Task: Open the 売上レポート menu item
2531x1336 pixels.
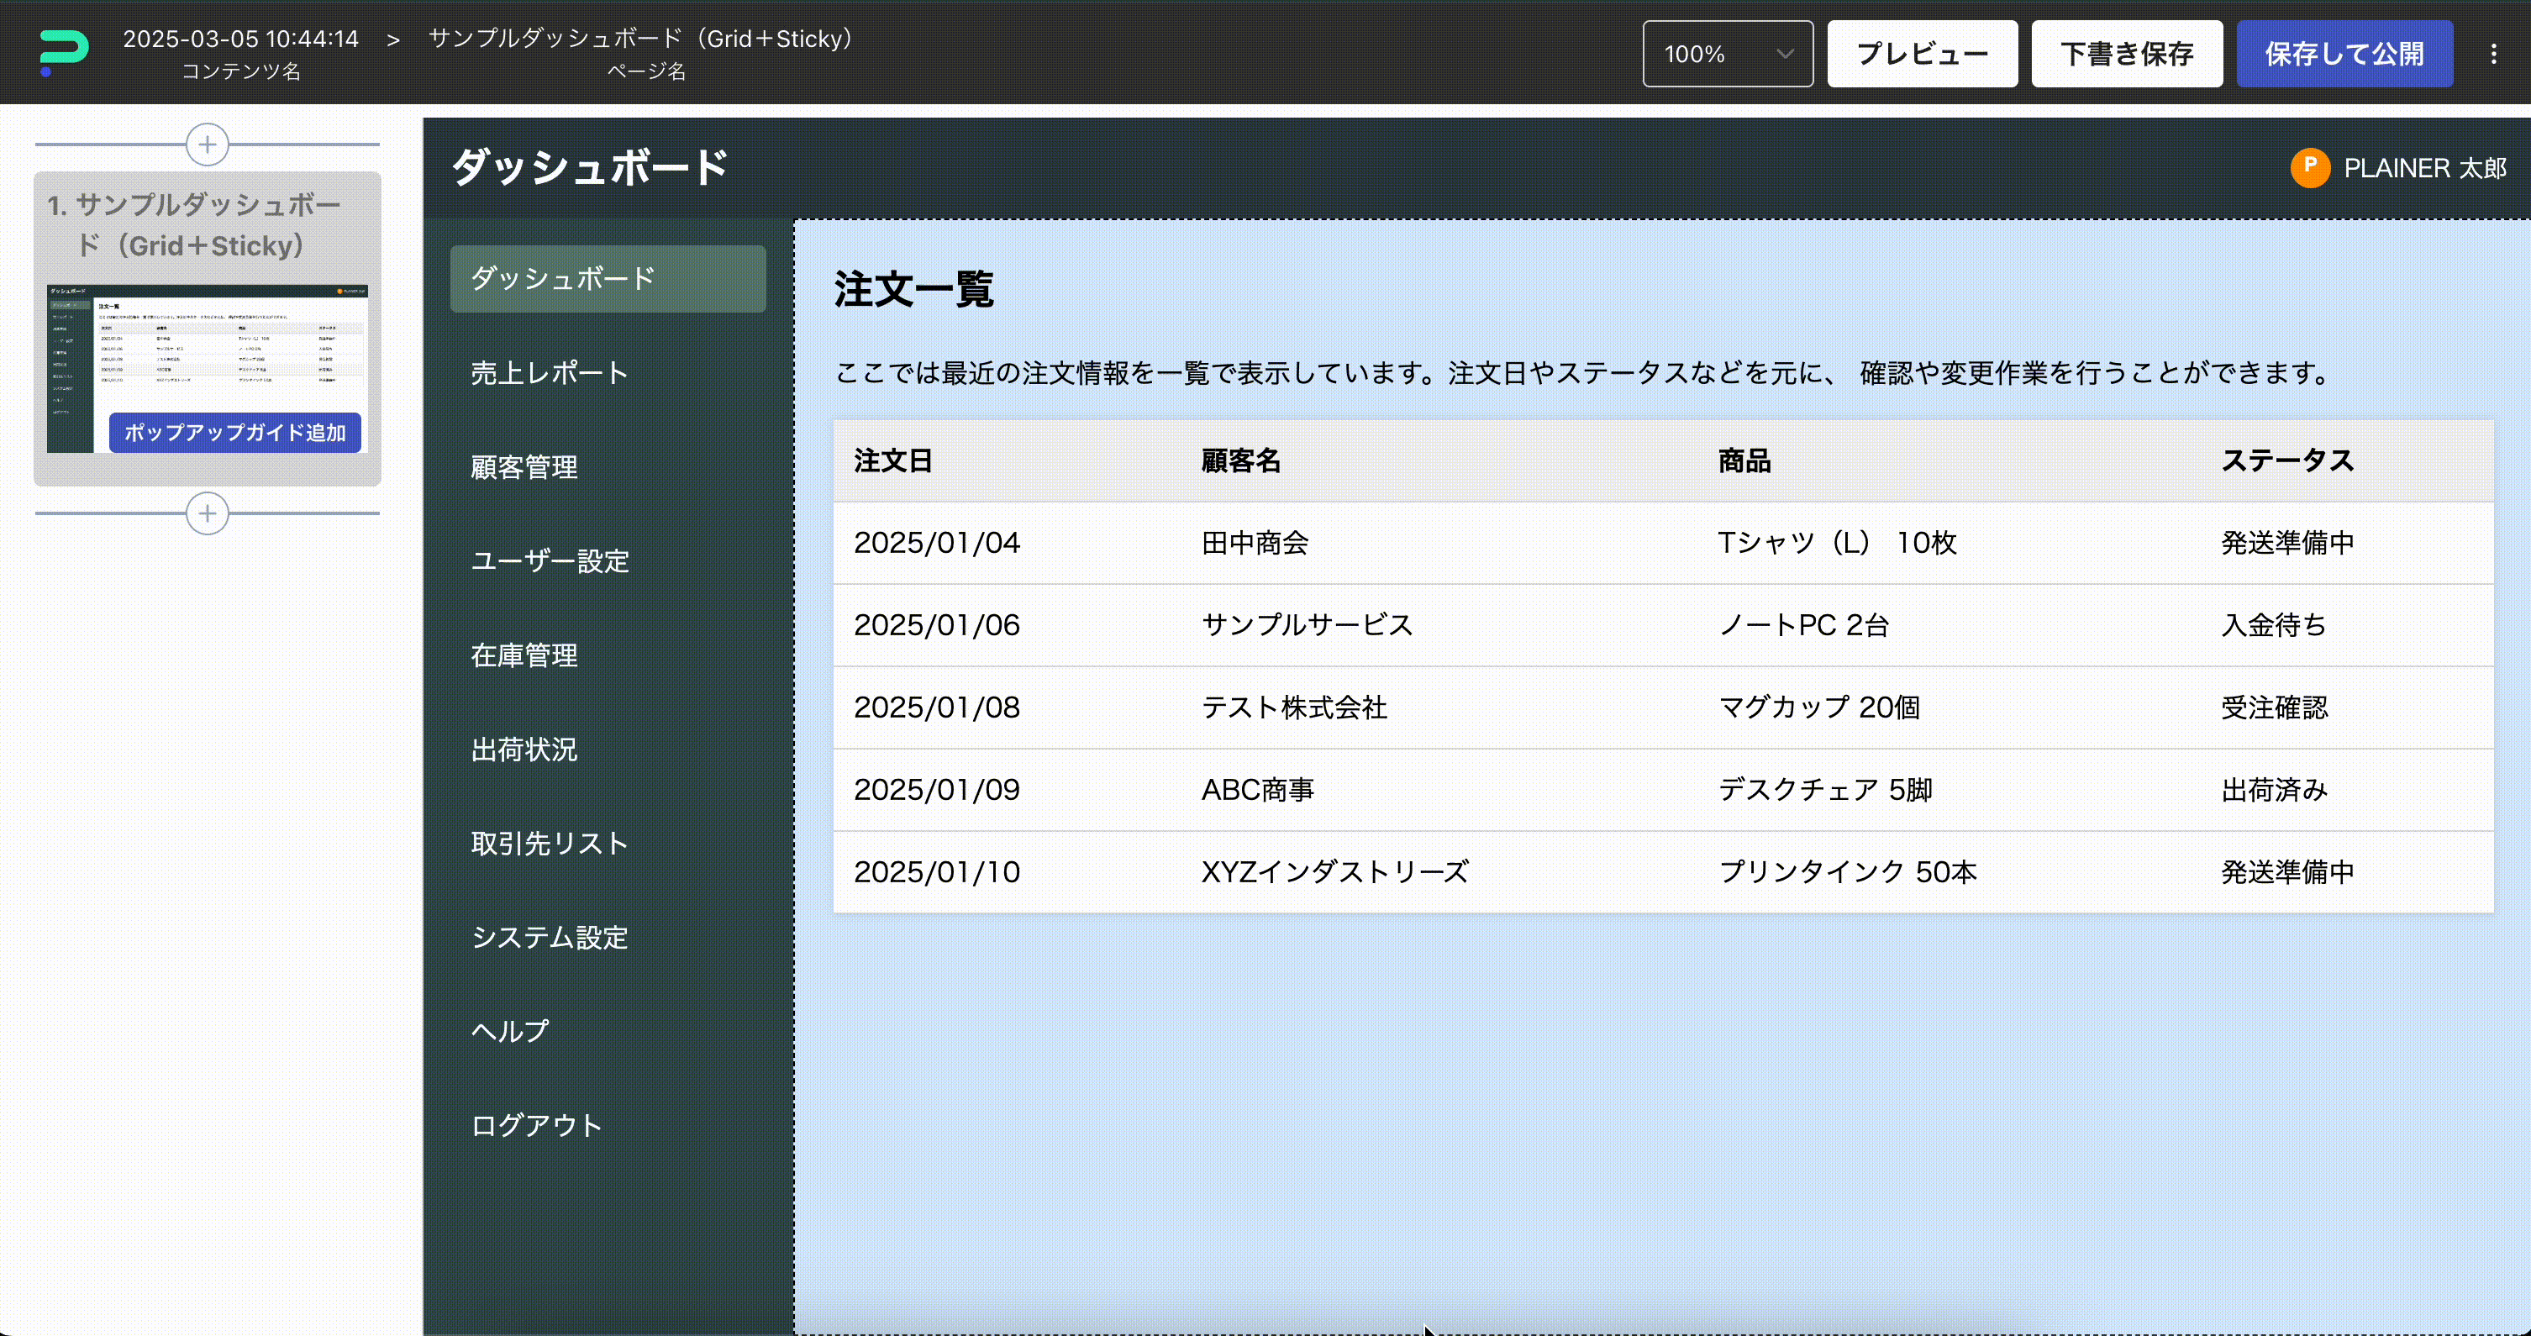Action: coord(550,373)
